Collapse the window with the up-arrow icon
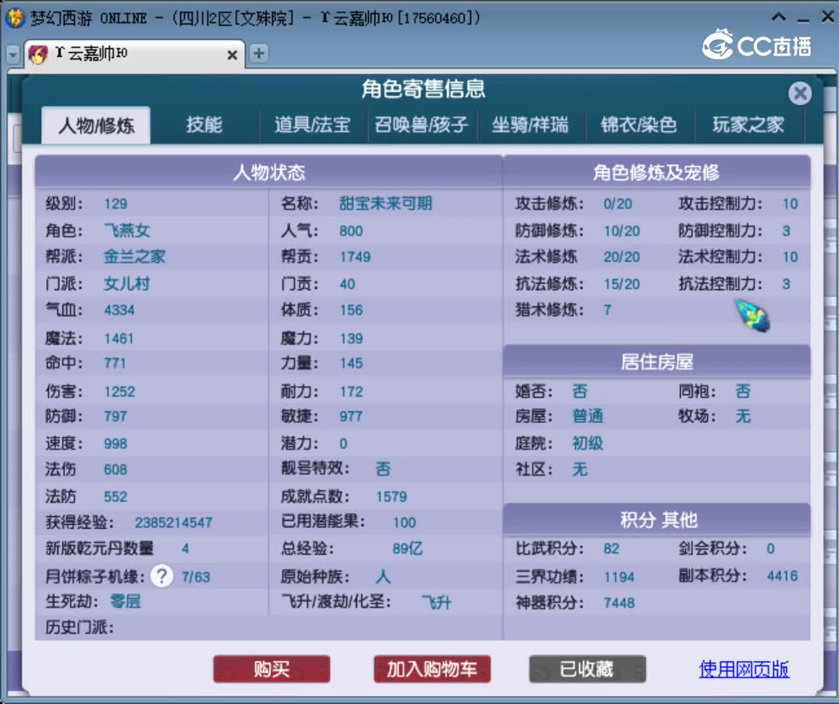 (779, 17)
